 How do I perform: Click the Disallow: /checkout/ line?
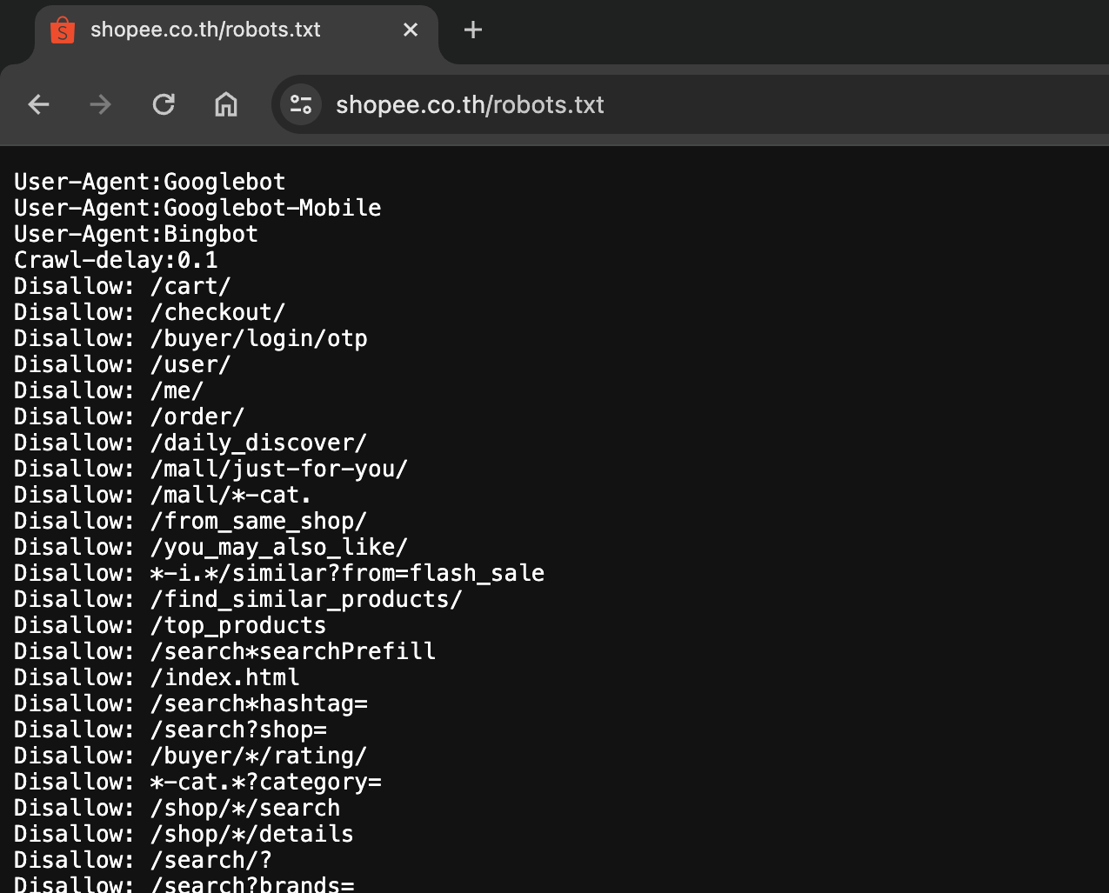pos(150,312)
